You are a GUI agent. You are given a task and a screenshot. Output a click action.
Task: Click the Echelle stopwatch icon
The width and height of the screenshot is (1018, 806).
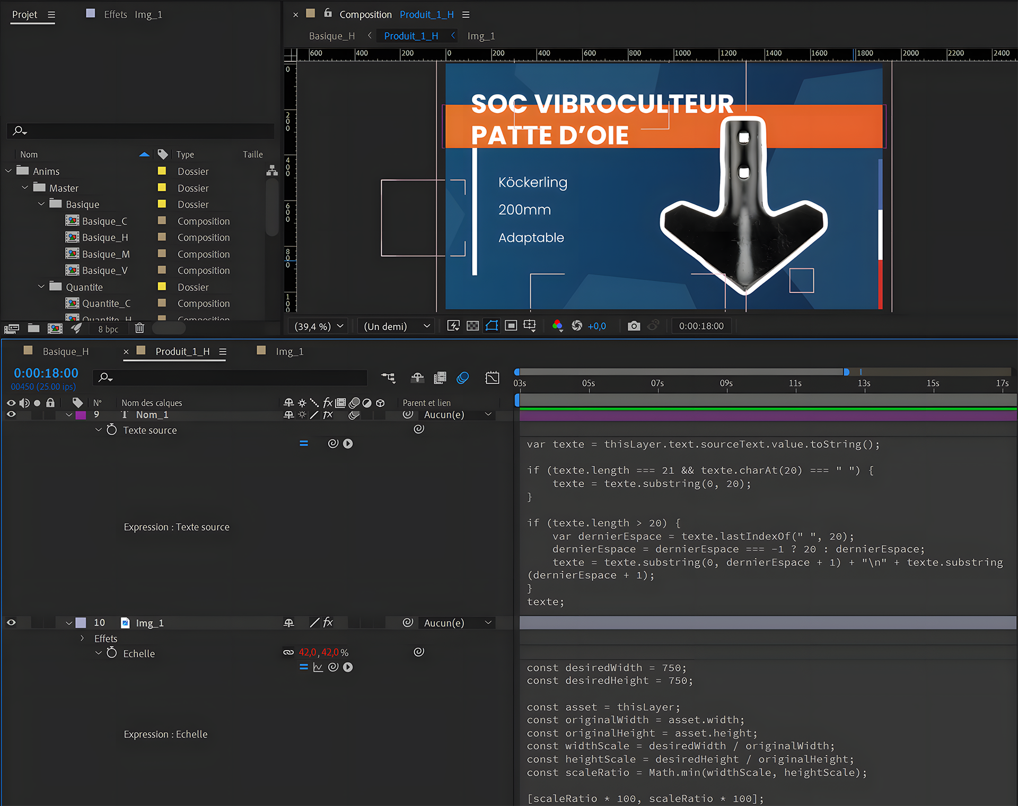click(x=111, y=653)
